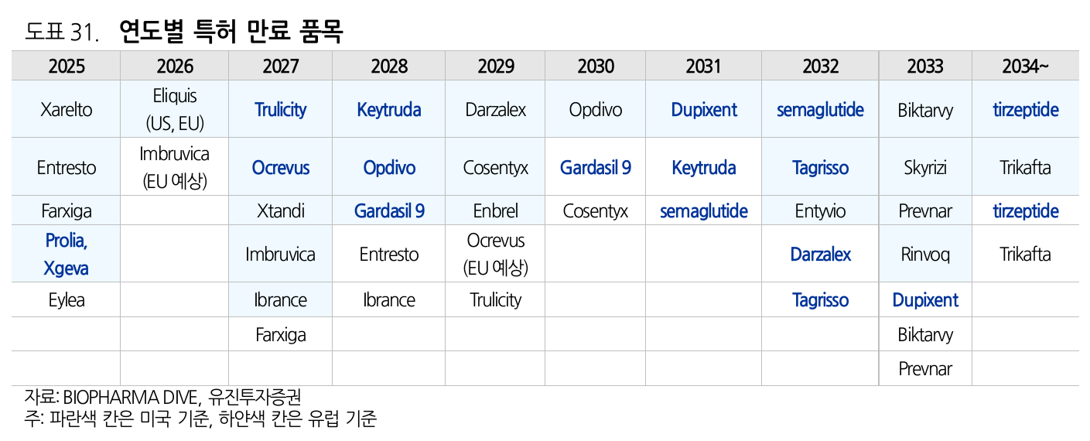
Task: Select Dupixent in the 2031 column
Action: click(704, 110)
